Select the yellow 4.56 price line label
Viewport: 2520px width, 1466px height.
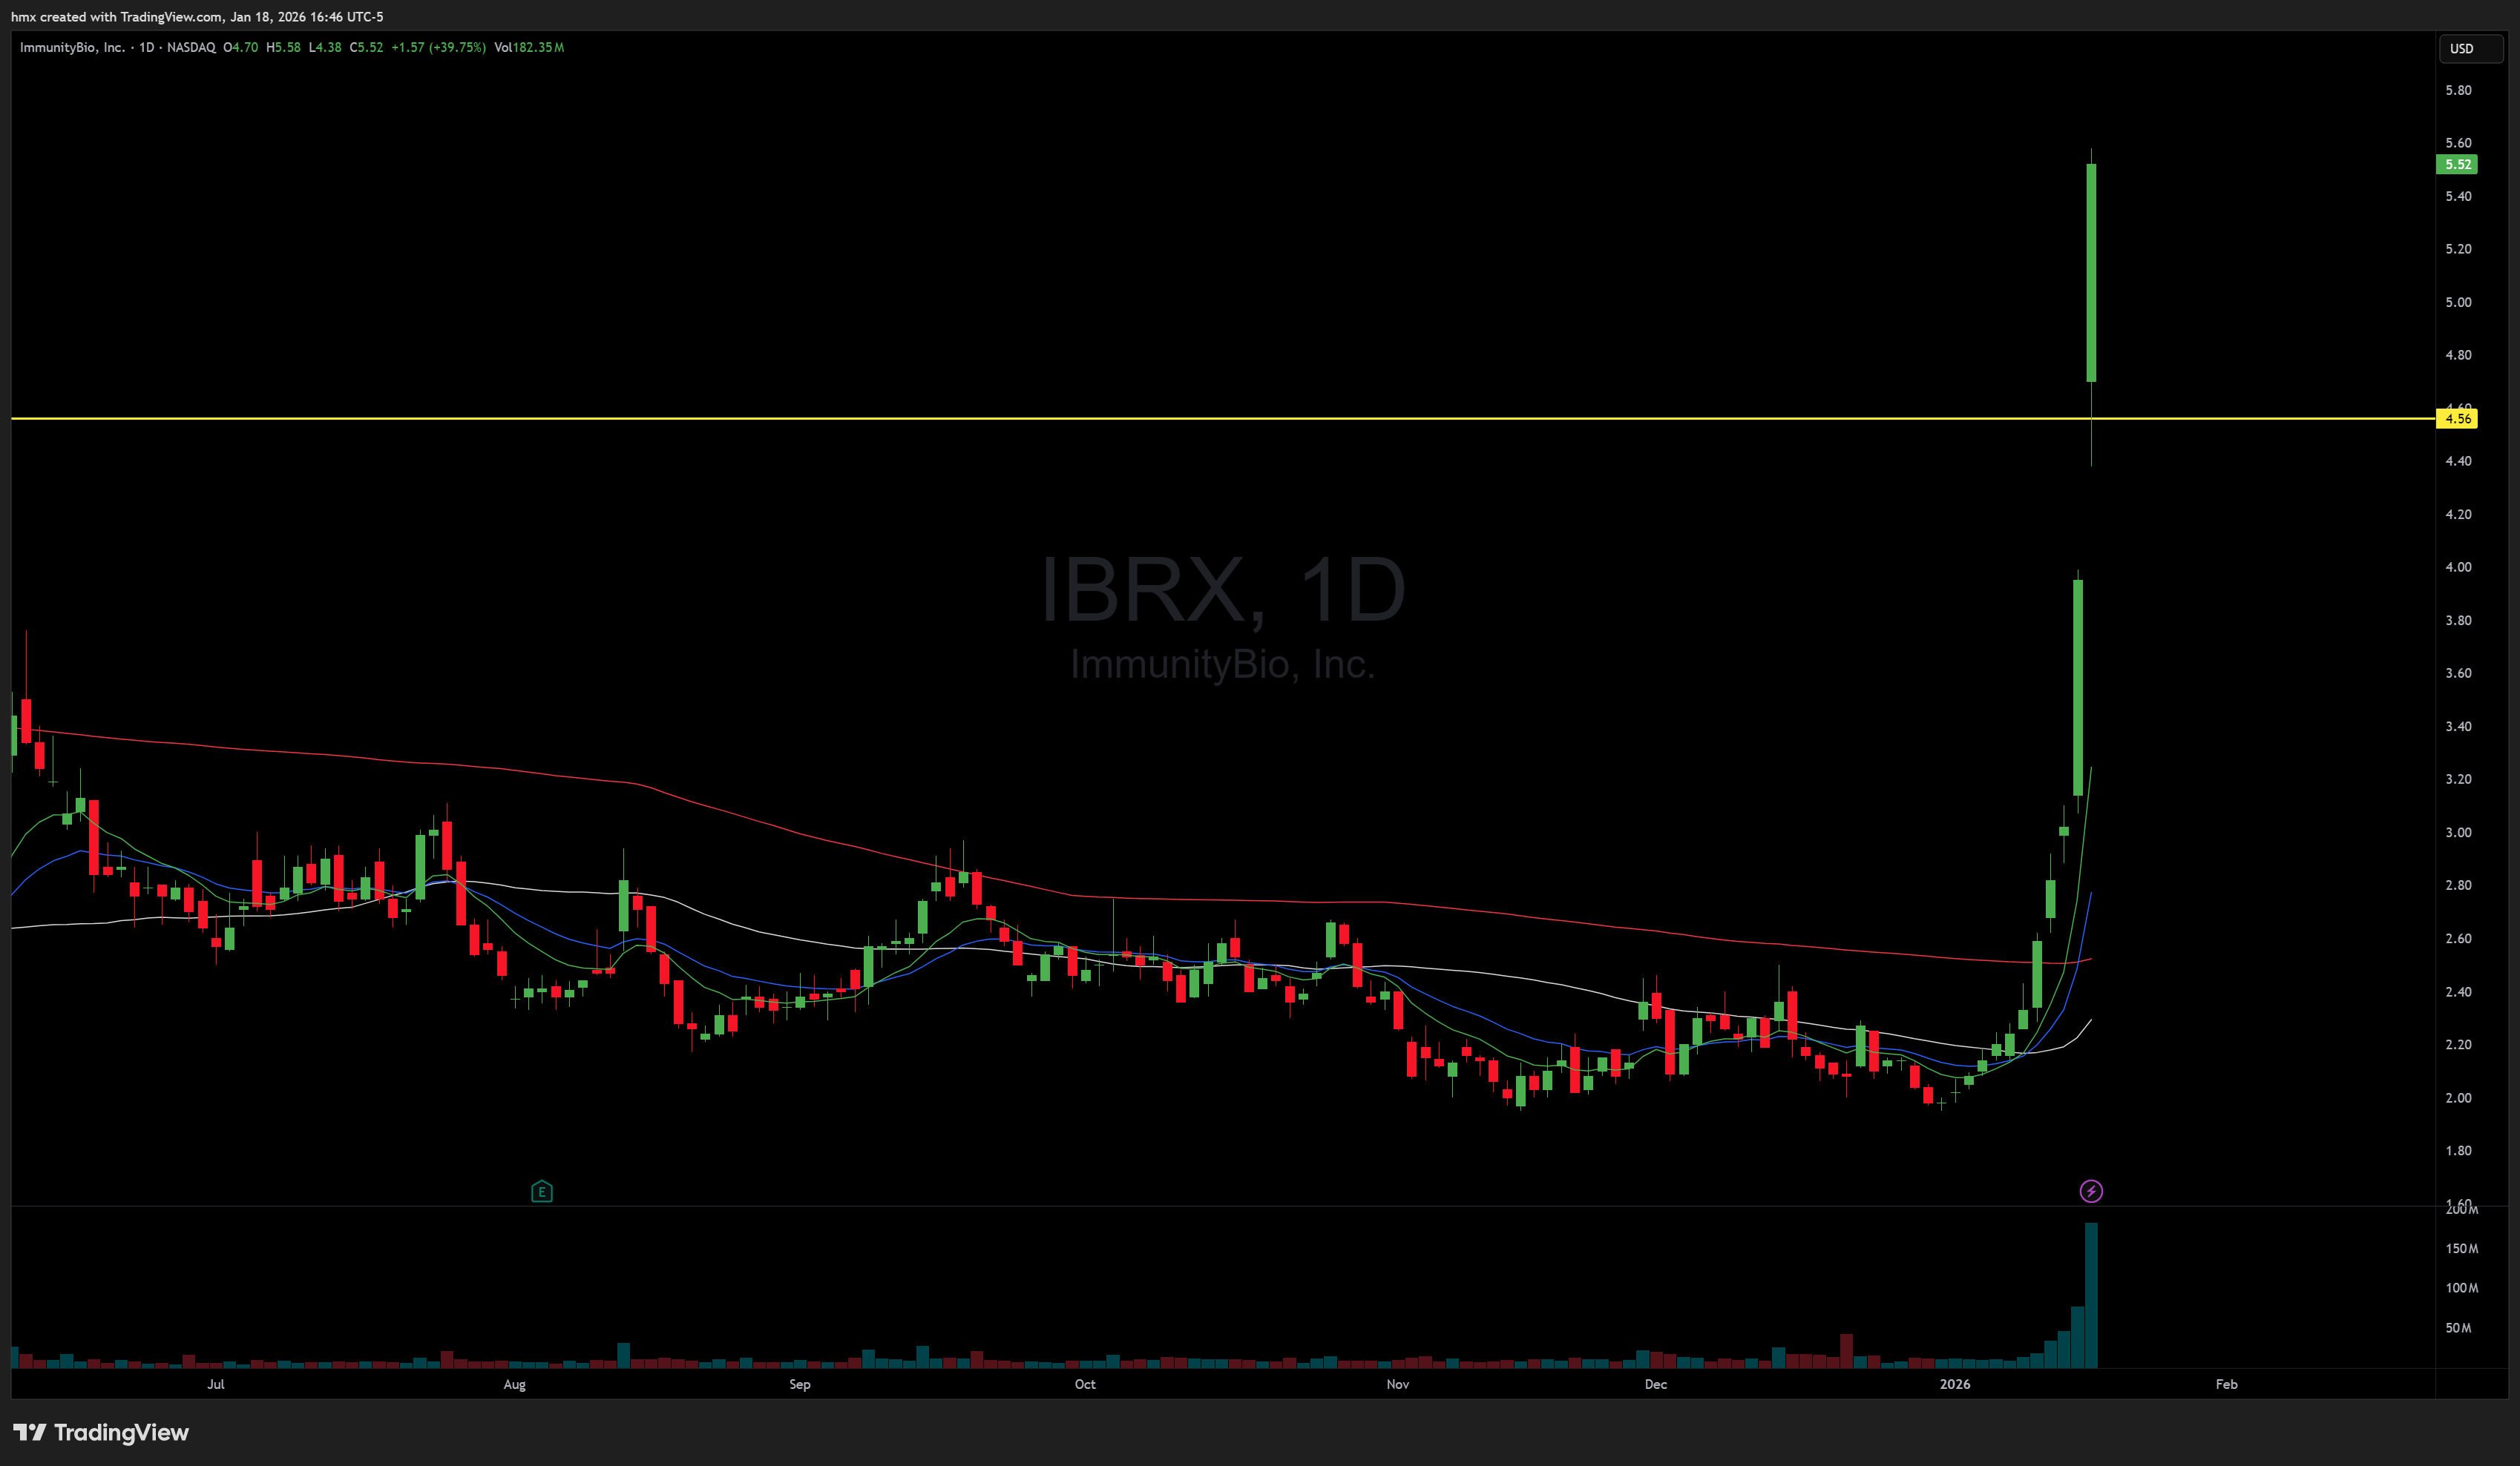(x=2457, y=419)
